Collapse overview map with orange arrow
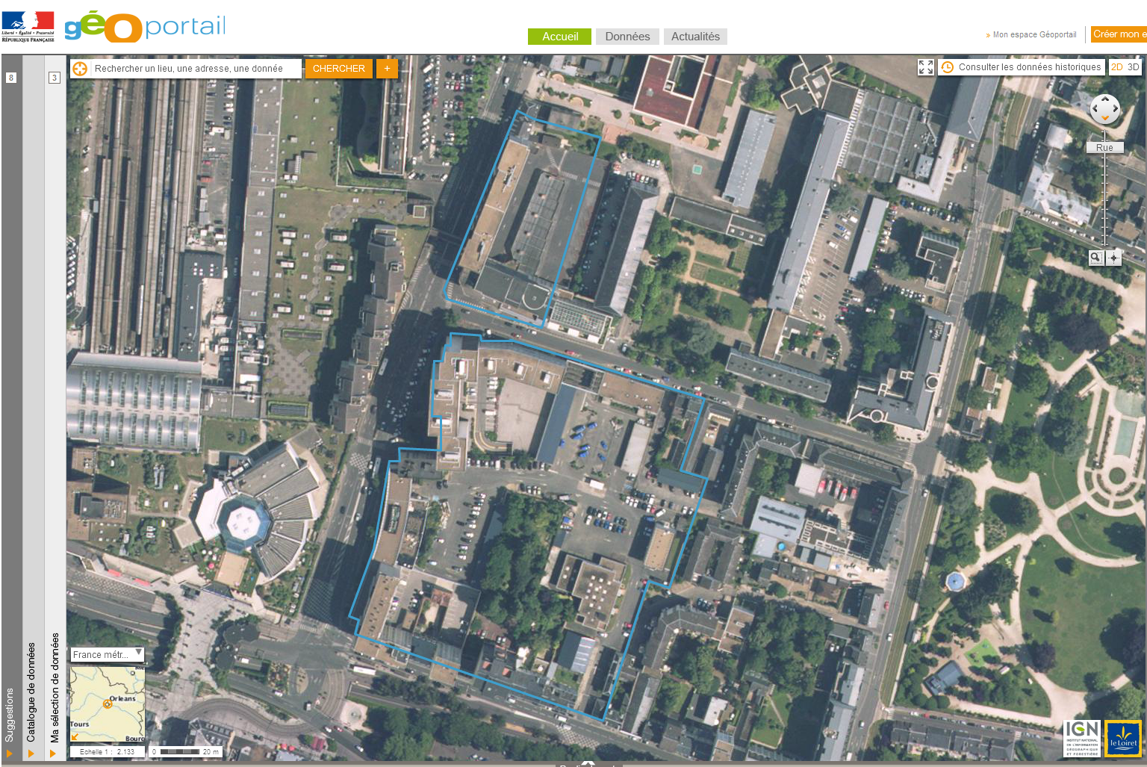This screenshot has width=1147, height=767. [75, 737]
